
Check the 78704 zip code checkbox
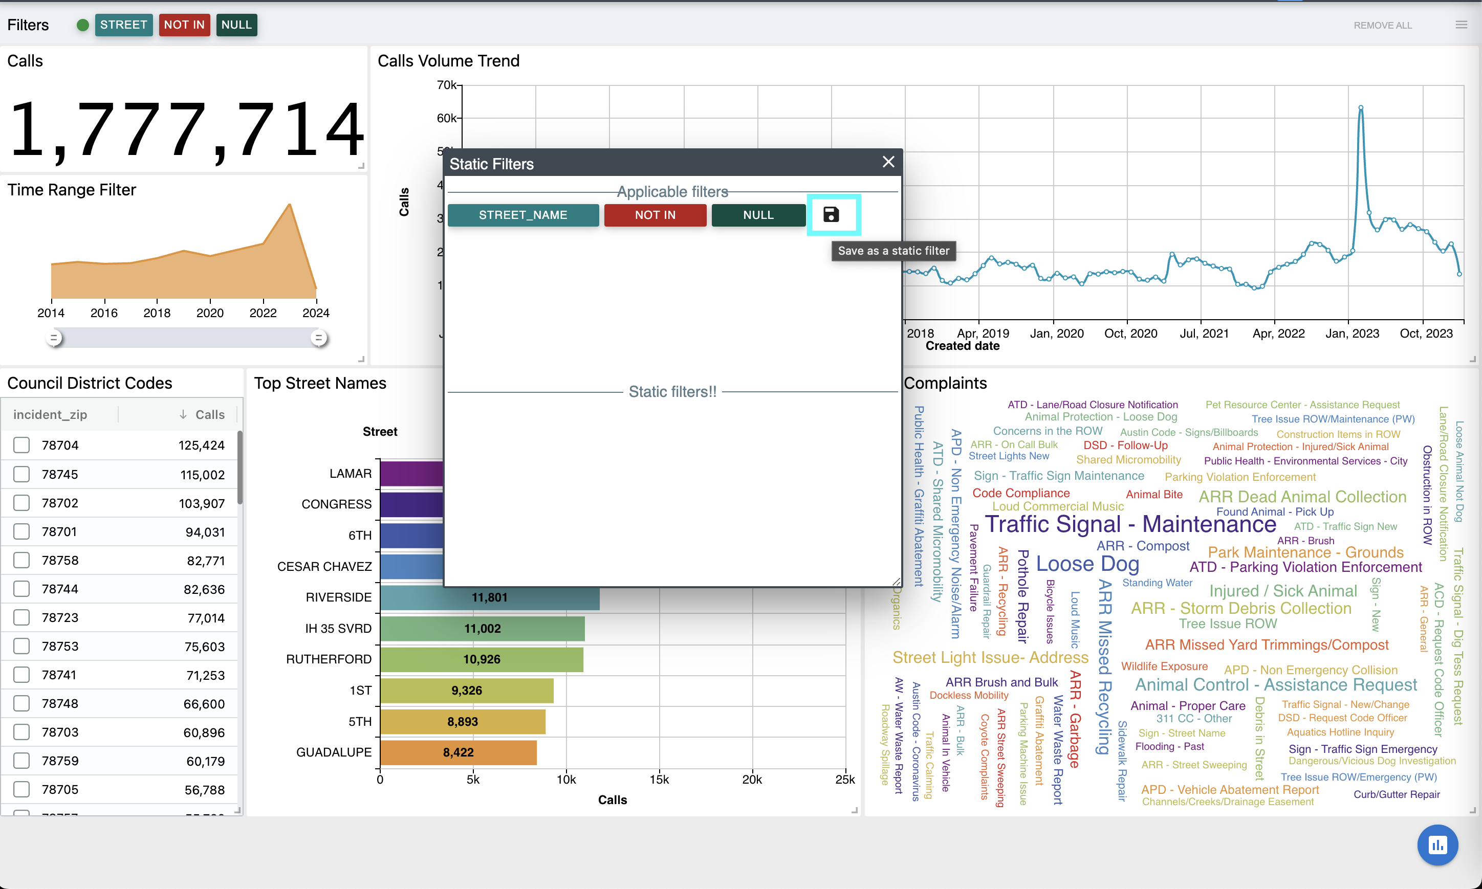click(x=21, y=445)
